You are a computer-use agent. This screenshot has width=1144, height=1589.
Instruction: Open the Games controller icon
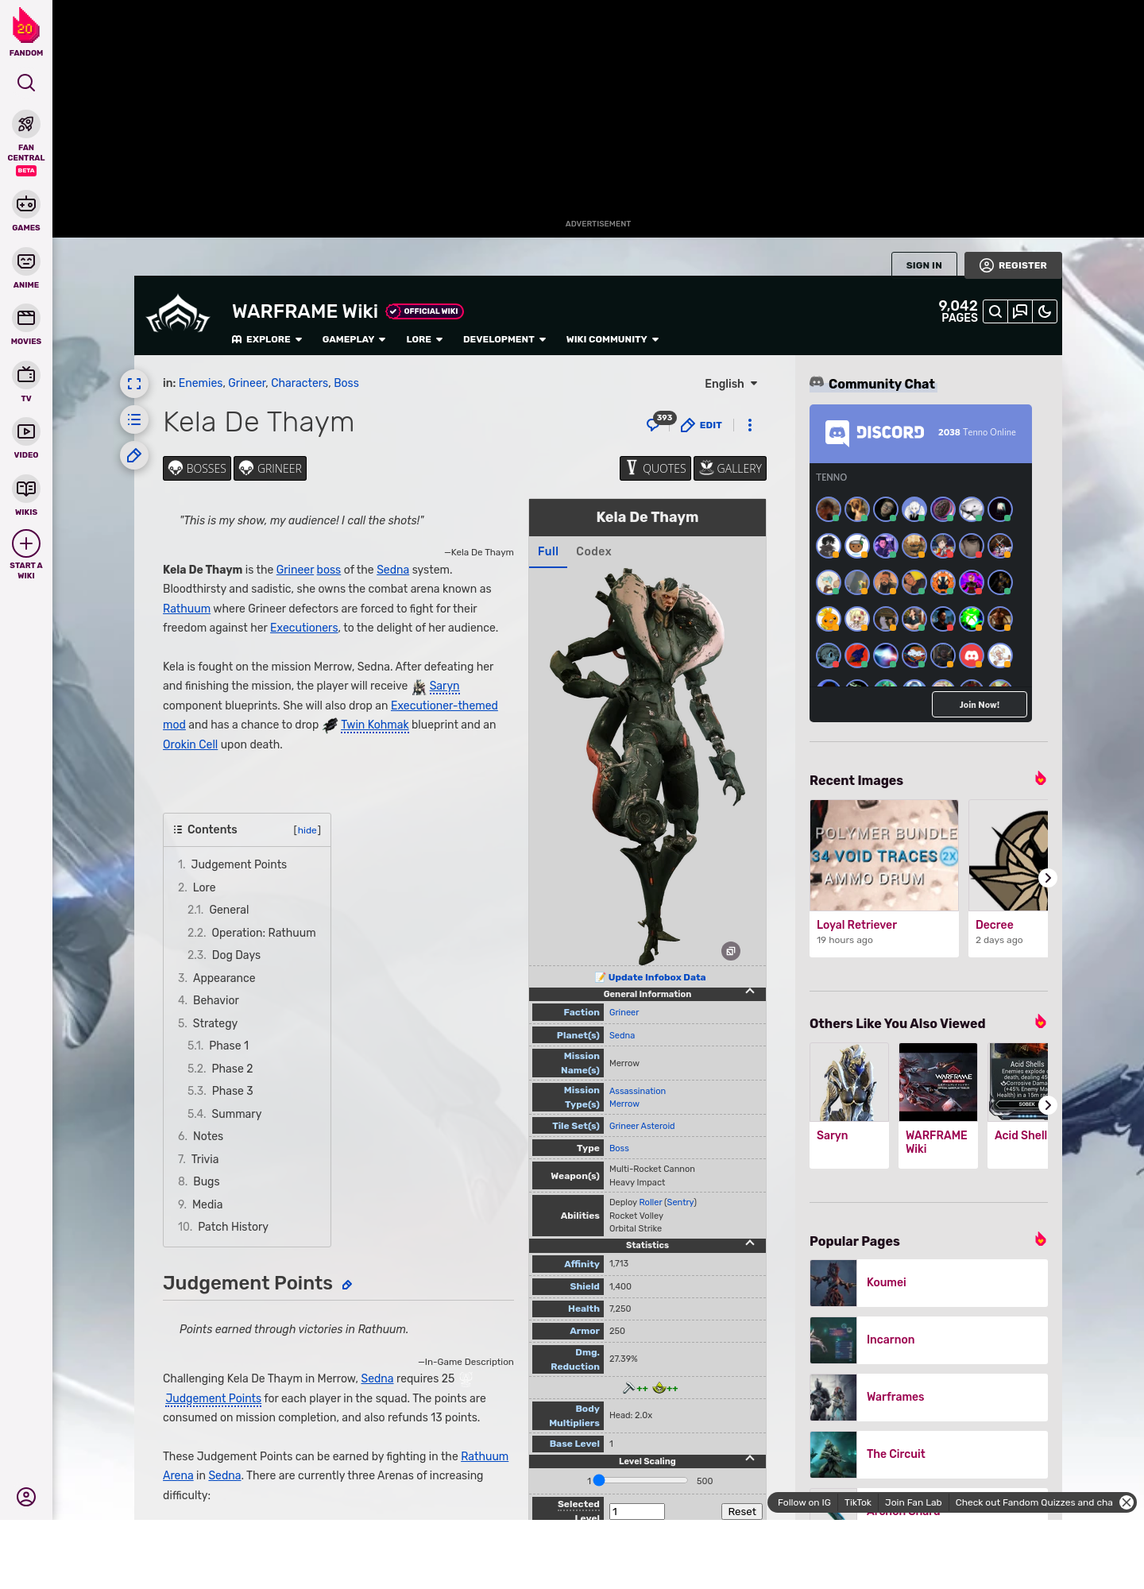click(x=26, y=204)
